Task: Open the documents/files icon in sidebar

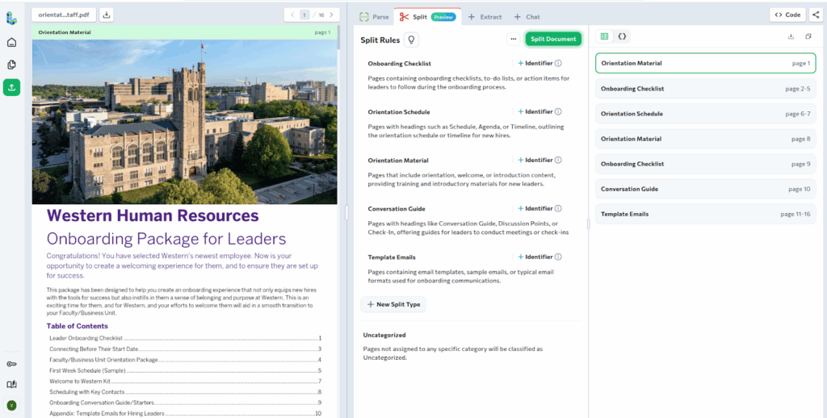Action: coord(11,65)
